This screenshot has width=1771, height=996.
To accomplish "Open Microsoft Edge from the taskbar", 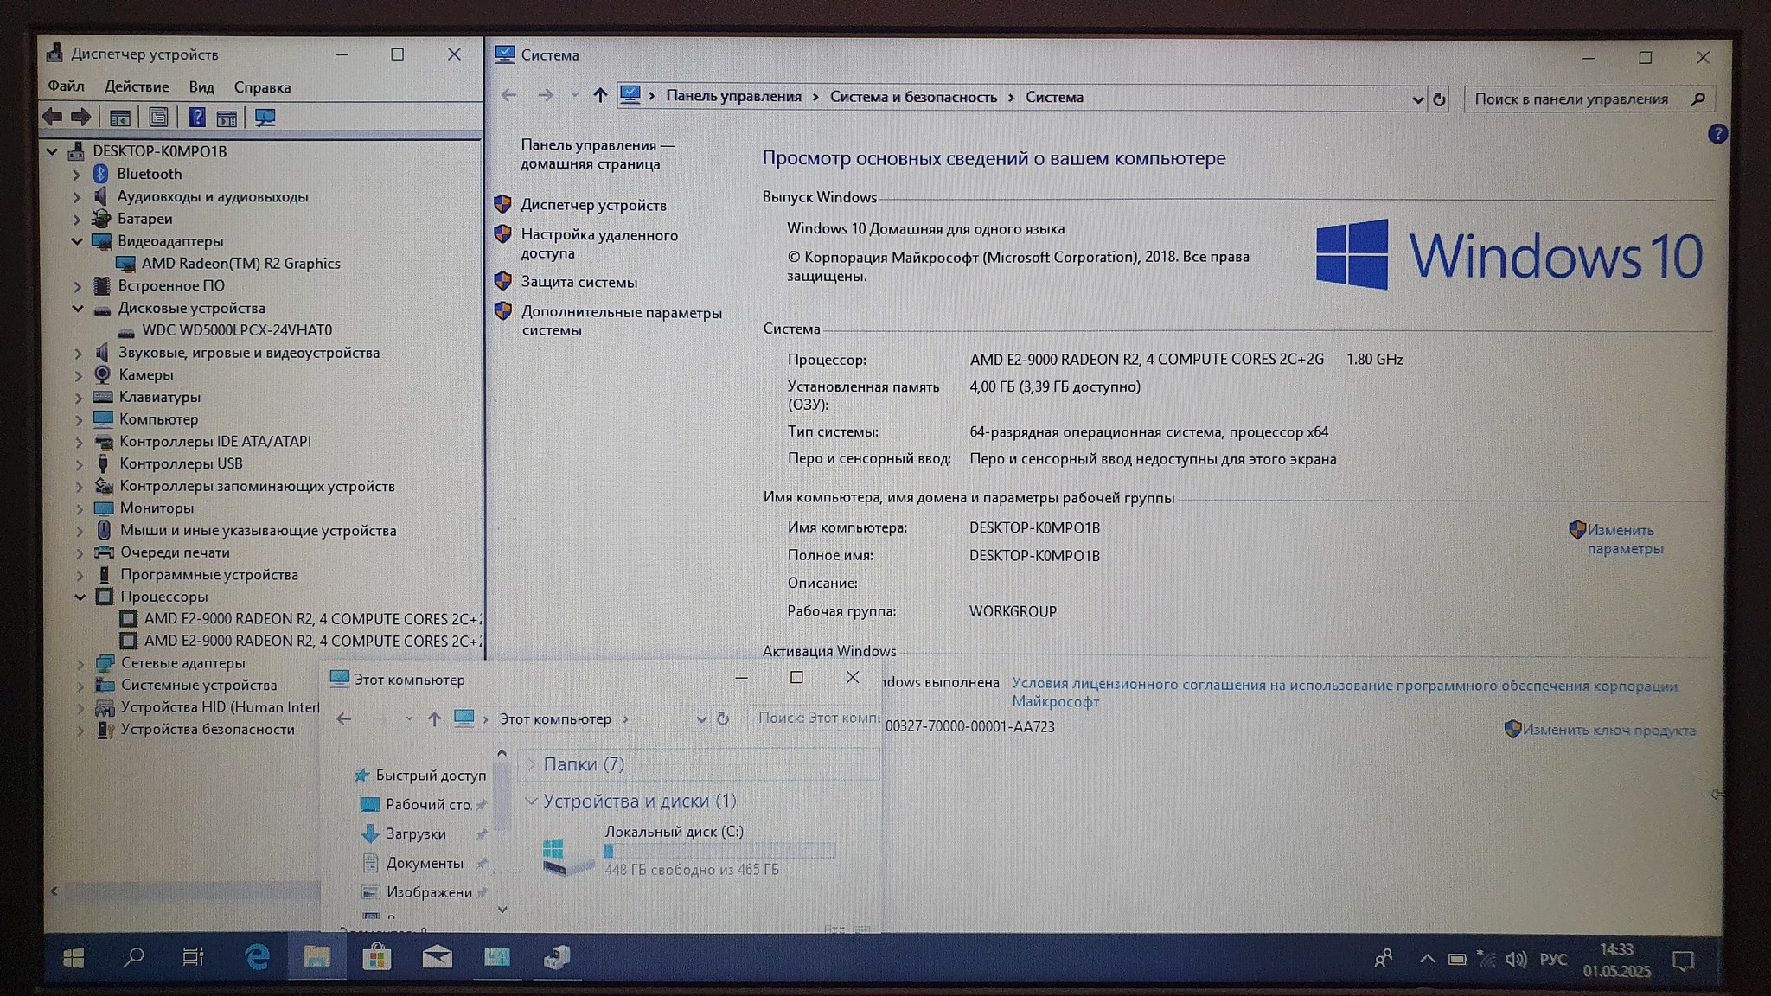I will tap(257, 957).
